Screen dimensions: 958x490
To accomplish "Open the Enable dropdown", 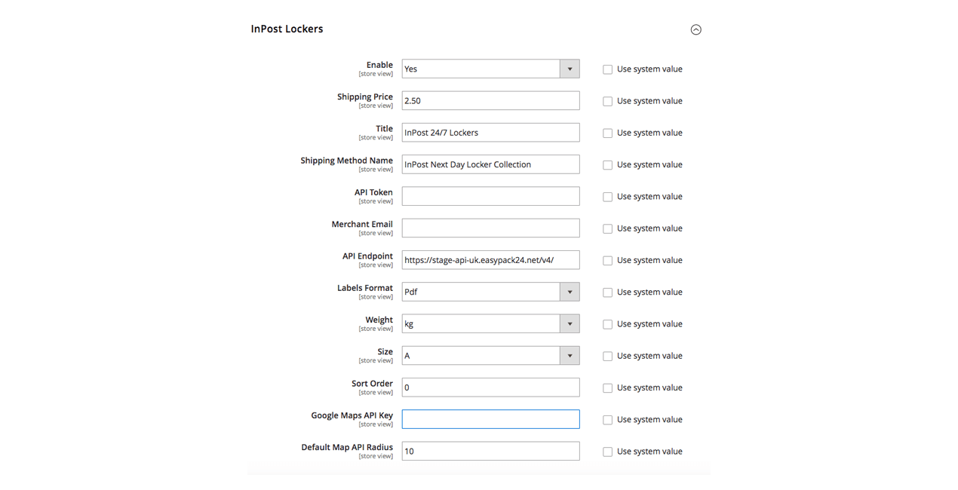I will 490,69.
